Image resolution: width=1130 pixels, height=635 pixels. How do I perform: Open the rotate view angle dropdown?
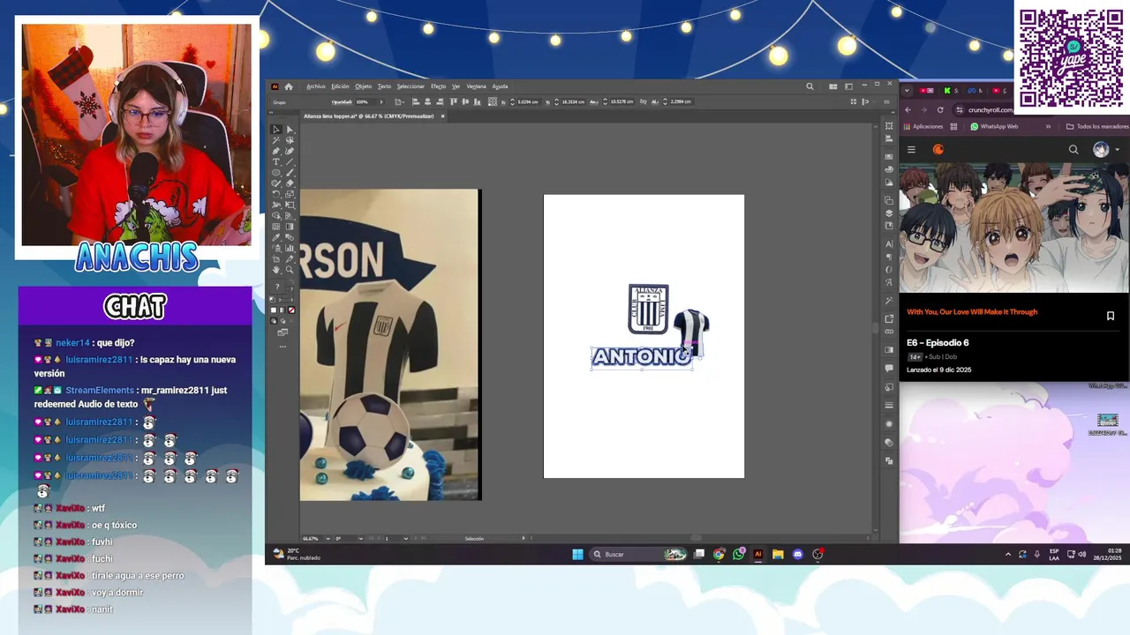(361, 538)
